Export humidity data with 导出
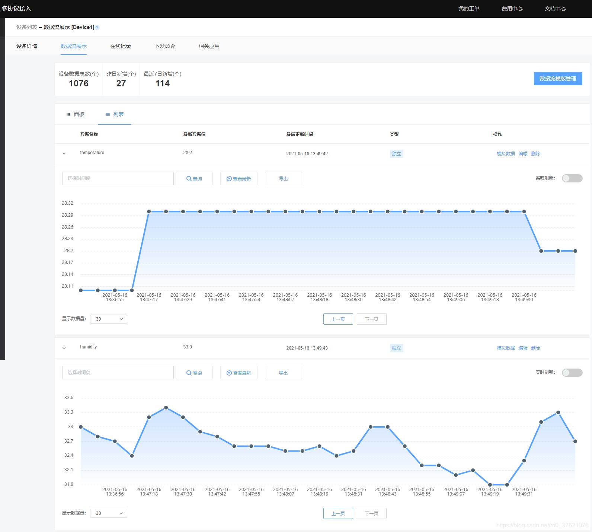This screenshot has width=592, height=532. click(x=284, y=373)
